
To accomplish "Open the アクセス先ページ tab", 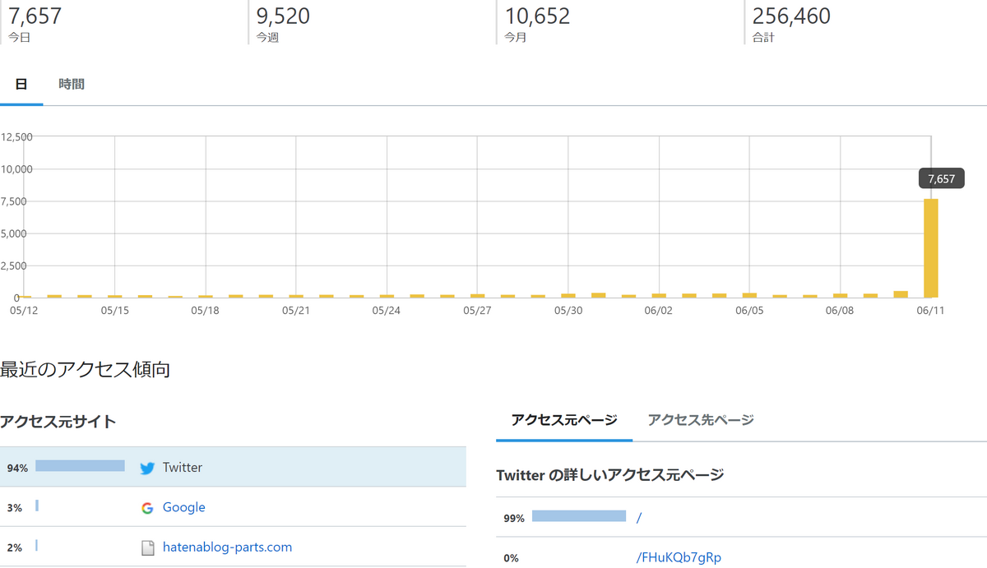I will tap(701, 420).
